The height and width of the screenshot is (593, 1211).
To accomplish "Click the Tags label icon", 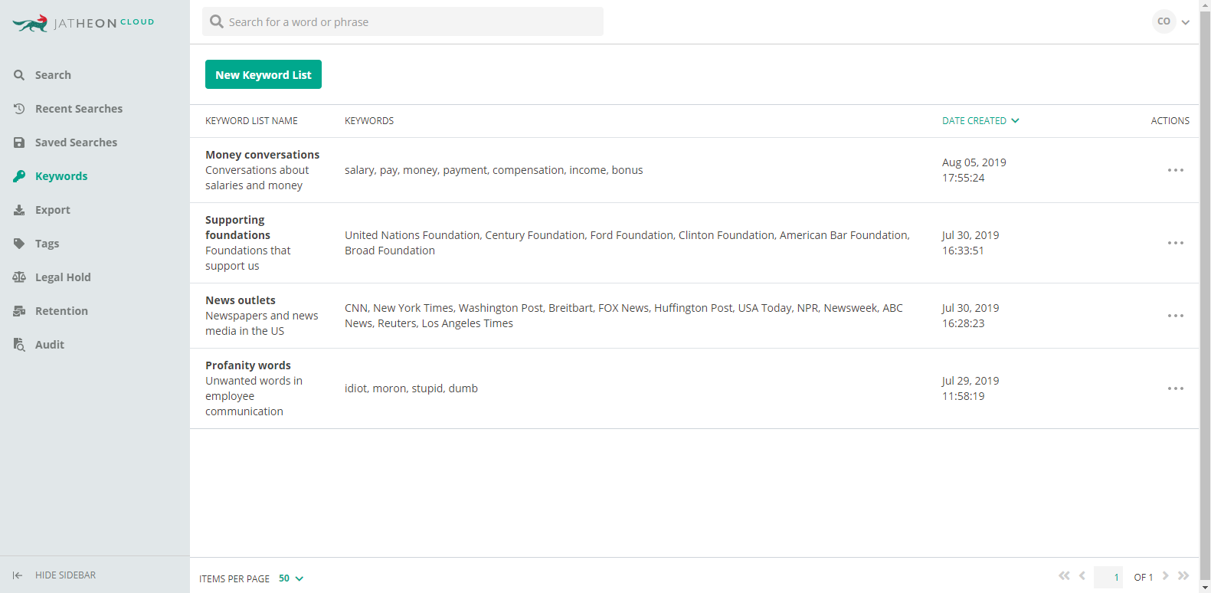I will click(x=19, y=244).
